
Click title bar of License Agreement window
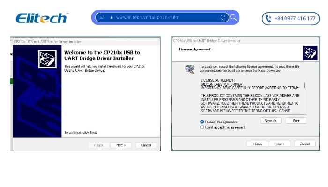246,41
